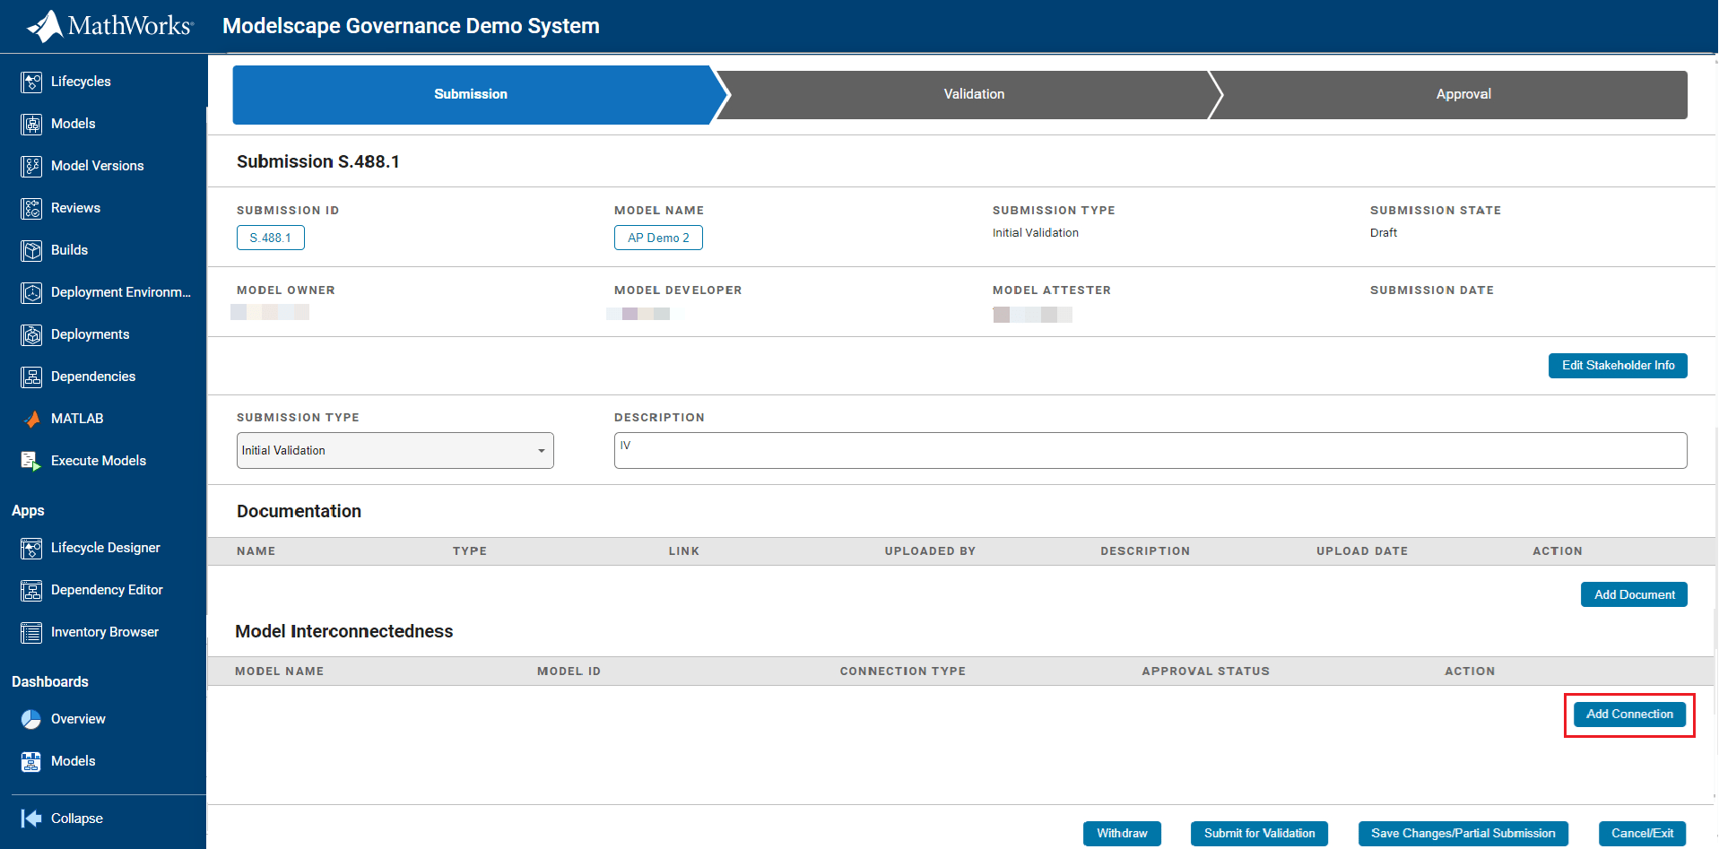This screenshot has width=1719, height=849.
Task: Launch the Dependency Editor app
Action: (x=108, y=590)
